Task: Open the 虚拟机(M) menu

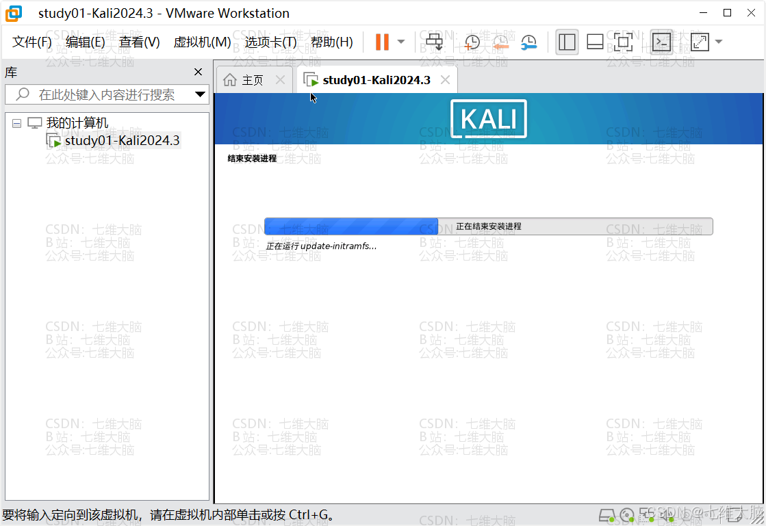Action: pyautogui.click(x=202, y=42)
